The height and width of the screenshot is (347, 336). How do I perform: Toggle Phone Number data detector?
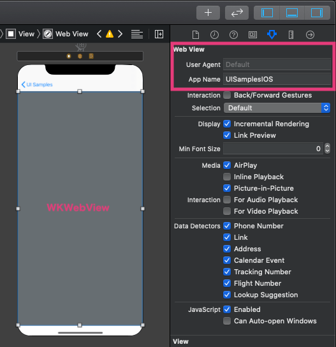click(x=227, y=226)
